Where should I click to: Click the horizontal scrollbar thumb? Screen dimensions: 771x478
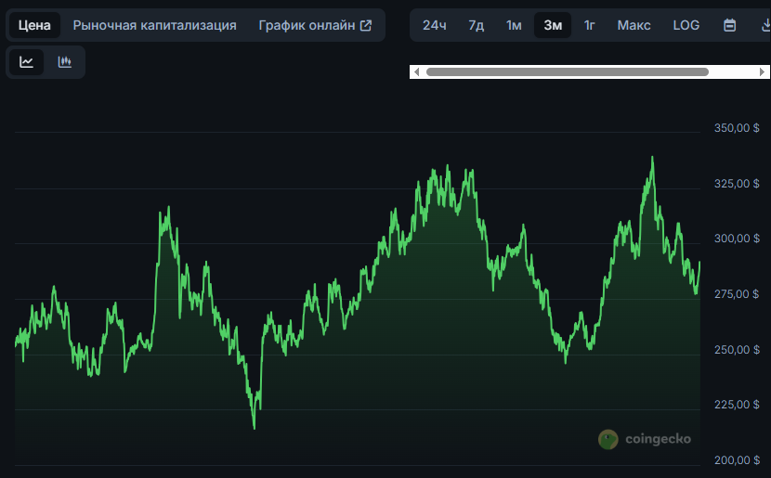pos(567,71)
